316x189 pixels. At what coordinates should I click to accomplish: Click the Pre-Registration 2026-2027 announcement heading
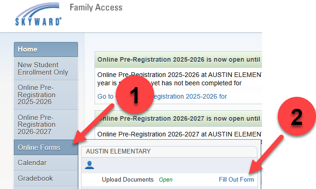(x=179, y=118)
